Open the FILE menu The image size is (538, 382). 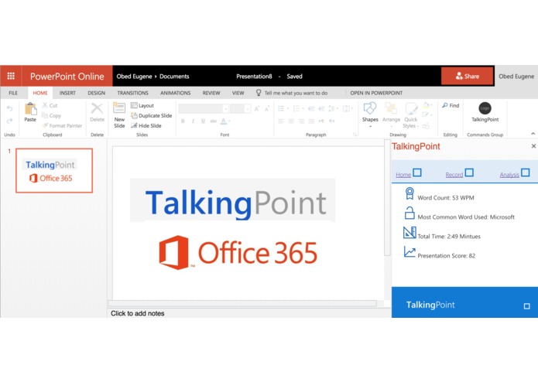(13, 93)
